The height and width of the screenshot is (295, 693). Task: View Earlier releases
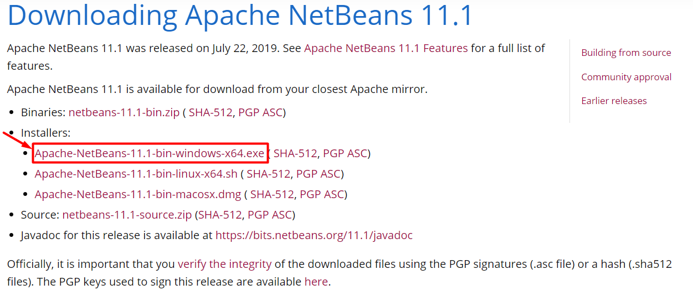(614, 101)
